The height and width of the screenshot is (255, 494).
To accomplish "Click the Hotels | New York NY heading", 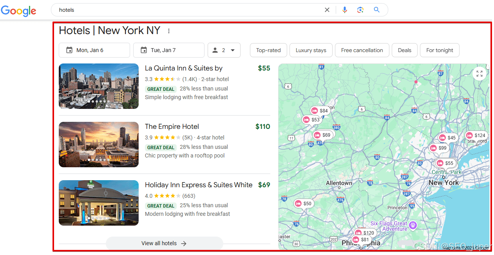I will coord(110,31).
